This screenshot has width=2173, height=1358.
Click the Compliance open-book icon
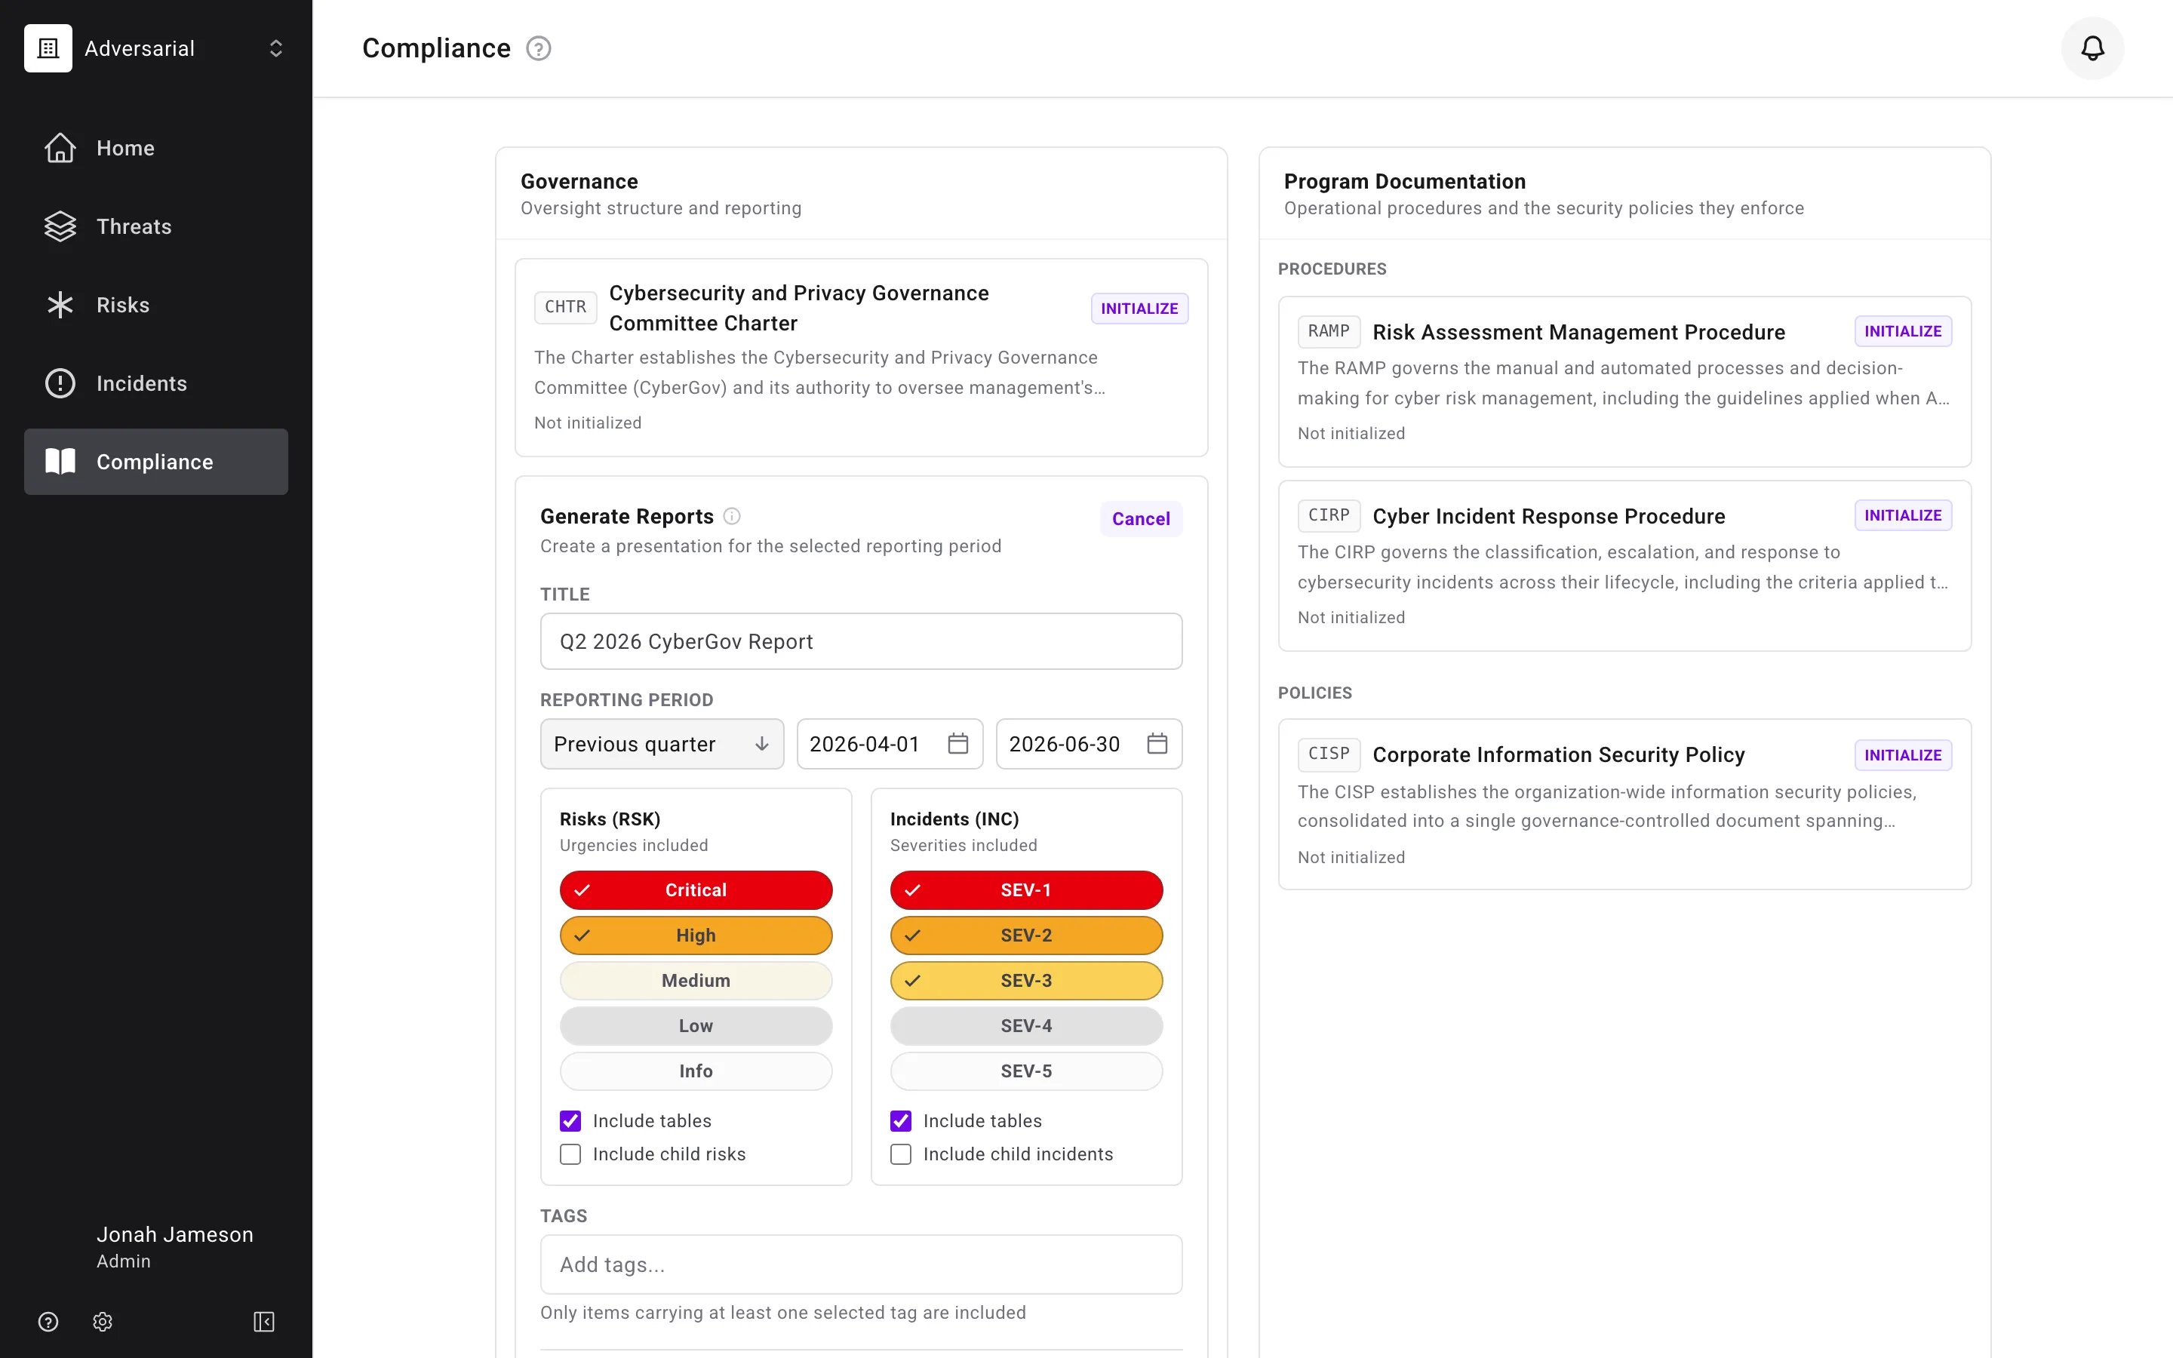pos(60,462)
